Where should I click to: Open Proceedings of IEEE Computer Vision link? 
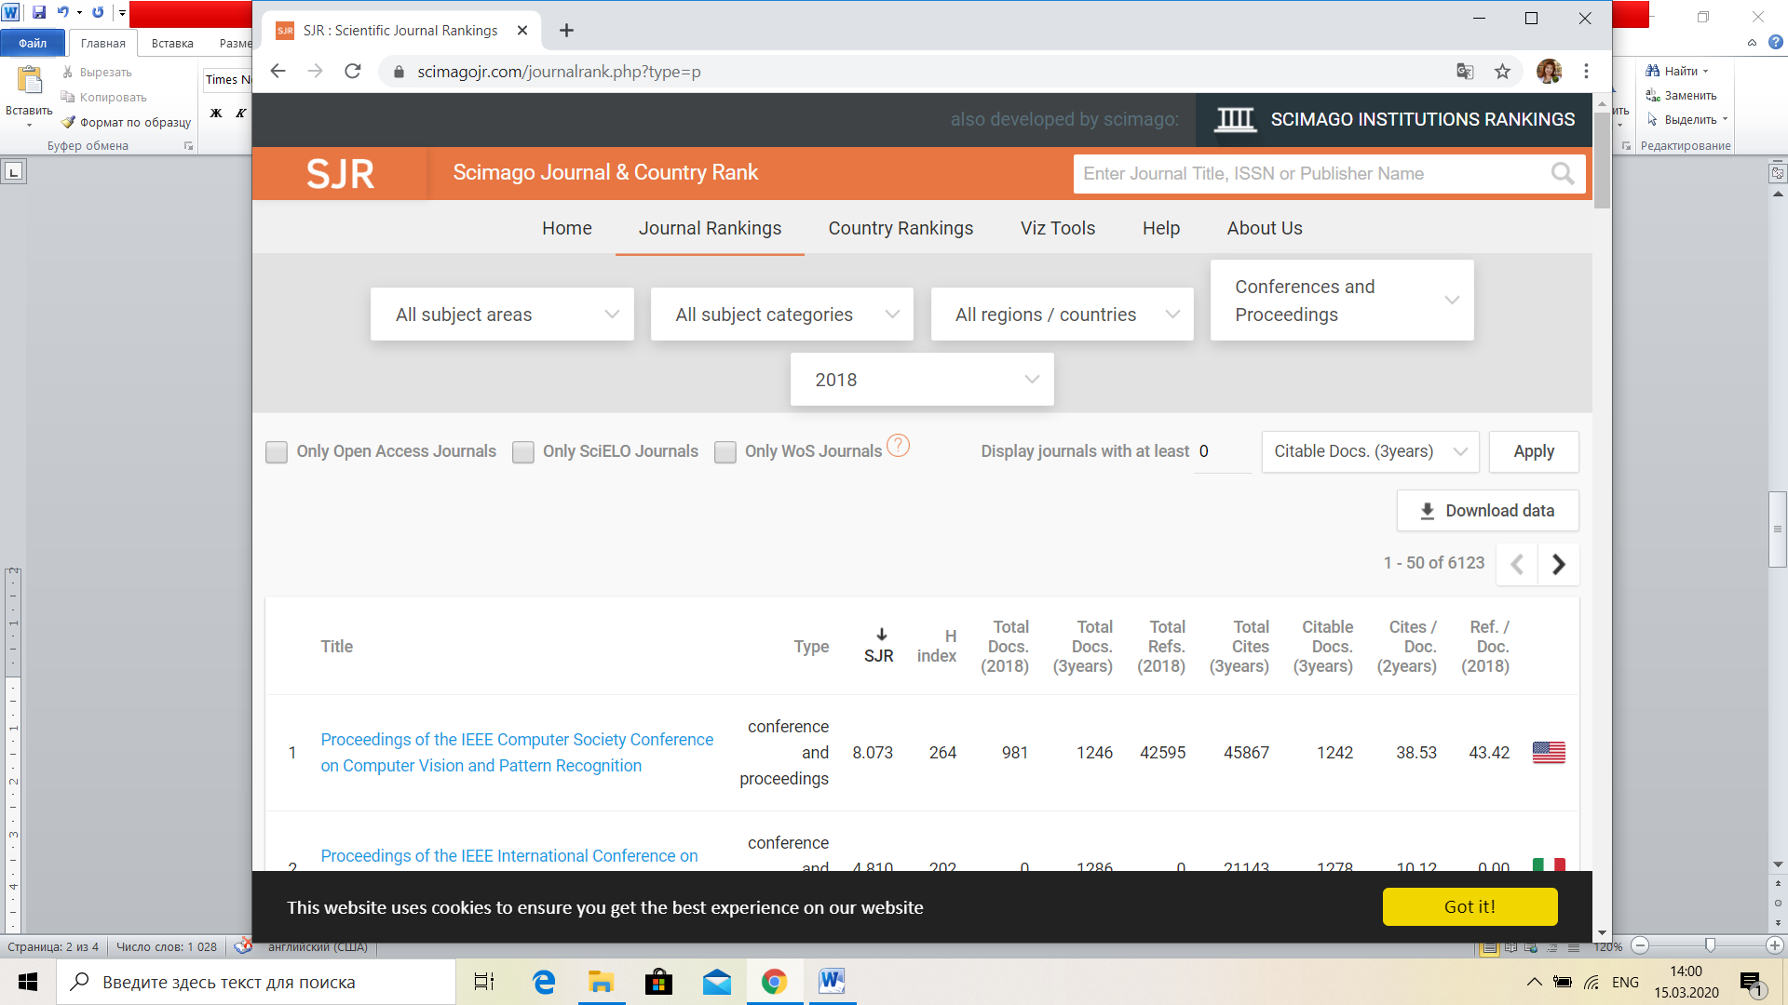[517, 752]
